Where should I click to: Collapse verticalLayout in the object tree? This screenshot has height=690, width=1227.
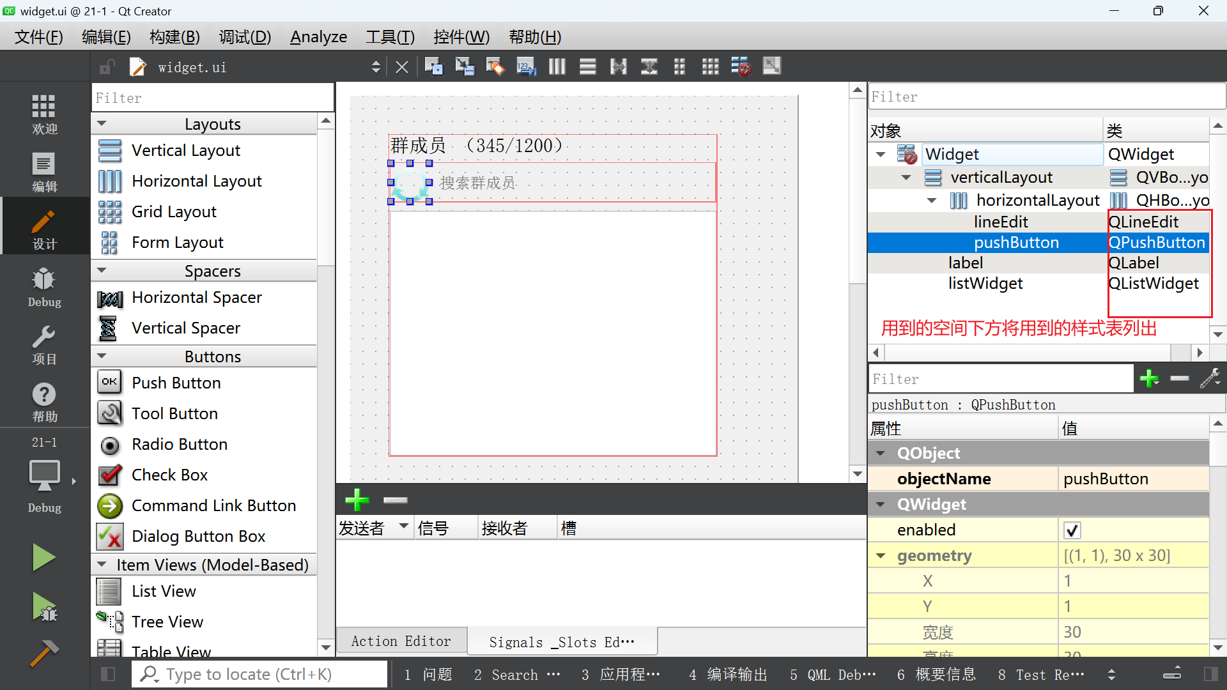coord(906,178)
